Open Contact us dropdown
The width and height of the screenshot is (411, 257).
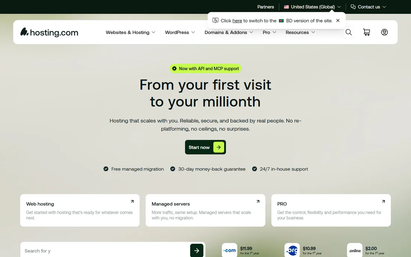368,7
